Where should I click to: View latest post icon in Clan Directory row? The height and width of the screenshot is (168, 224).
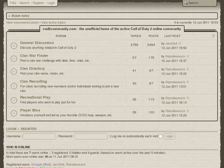tap(188, 69)
